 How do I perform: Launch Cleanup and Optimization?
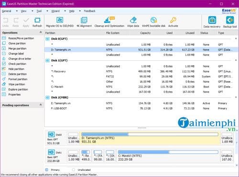[x=109, y=20]
